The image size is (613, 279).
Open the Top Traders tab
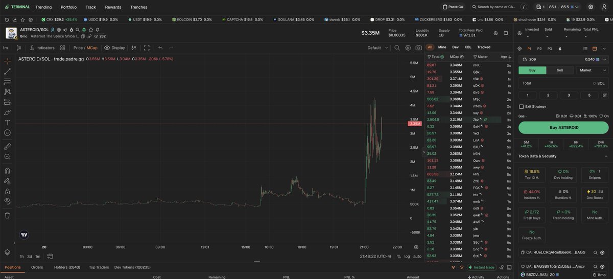(x=99, y=267)
